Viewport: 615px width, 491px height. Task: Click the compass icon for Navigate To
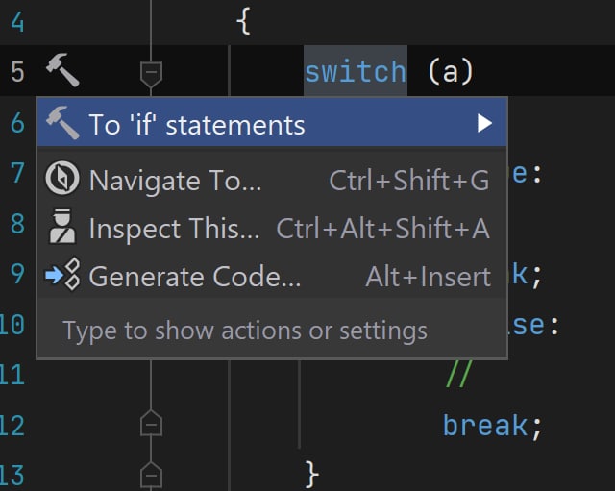62,178
